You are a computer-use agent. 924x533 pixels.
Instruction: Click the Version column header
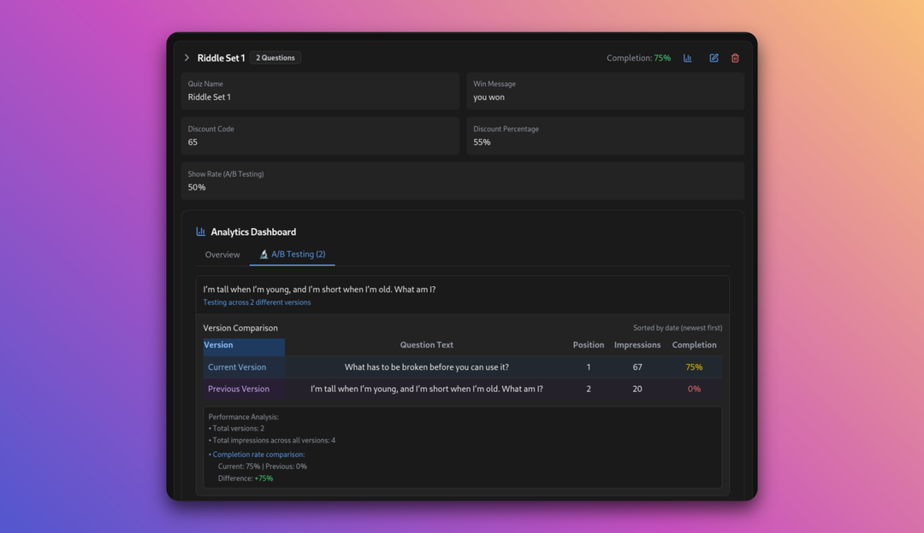click(x=244, y=346)
